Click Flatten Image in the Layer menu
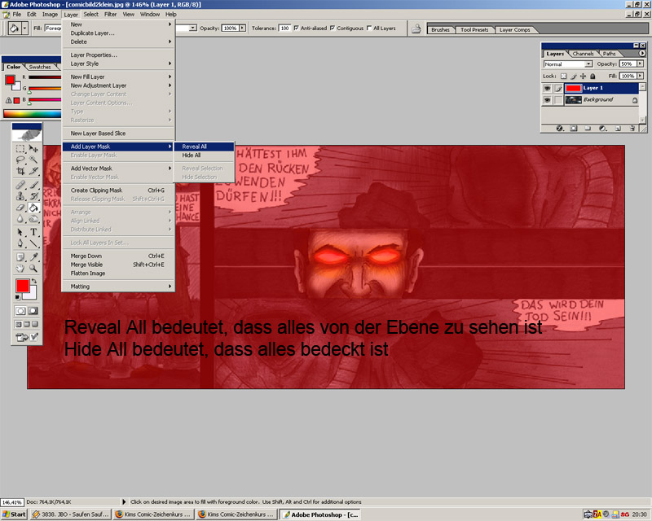The image size is (652, 521). click(88, 274)
